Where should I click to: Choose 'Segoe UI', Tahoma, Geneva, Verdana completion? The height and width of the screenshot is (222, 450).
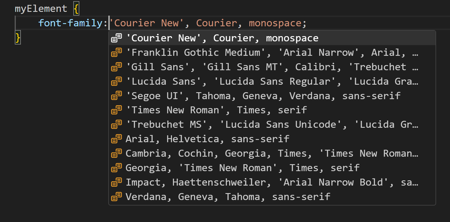pos(272,96)
